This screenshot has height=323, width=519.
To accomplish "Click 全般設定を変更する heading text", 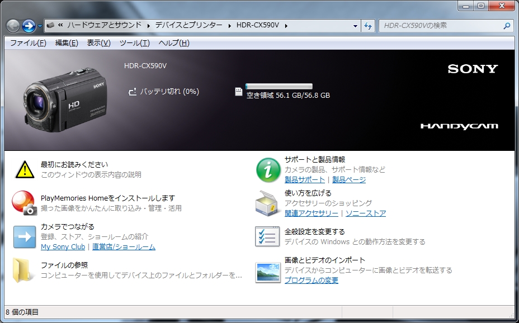I will [x=315, y=231].
